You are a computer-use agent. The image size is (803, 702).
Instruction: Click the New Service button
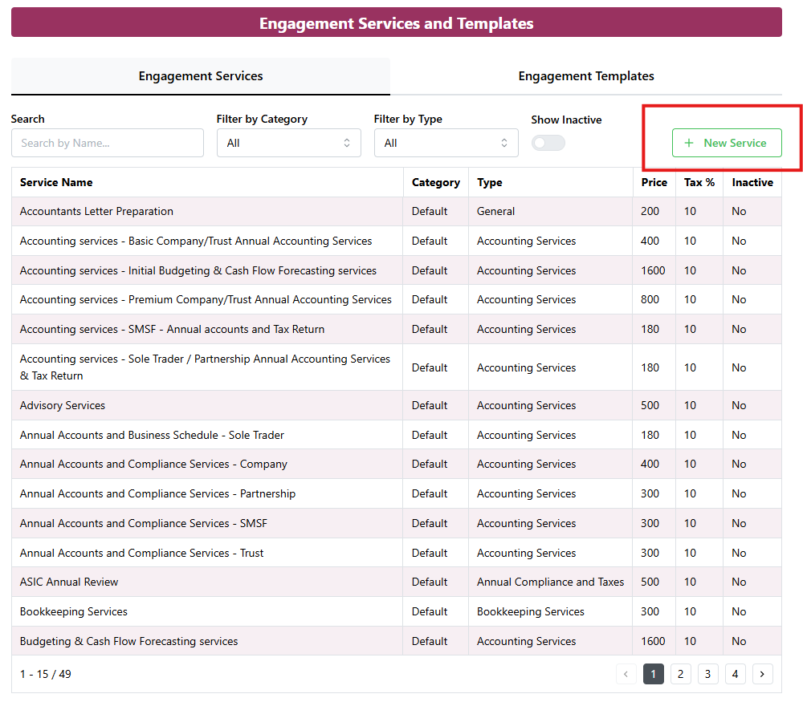[726, 143]
